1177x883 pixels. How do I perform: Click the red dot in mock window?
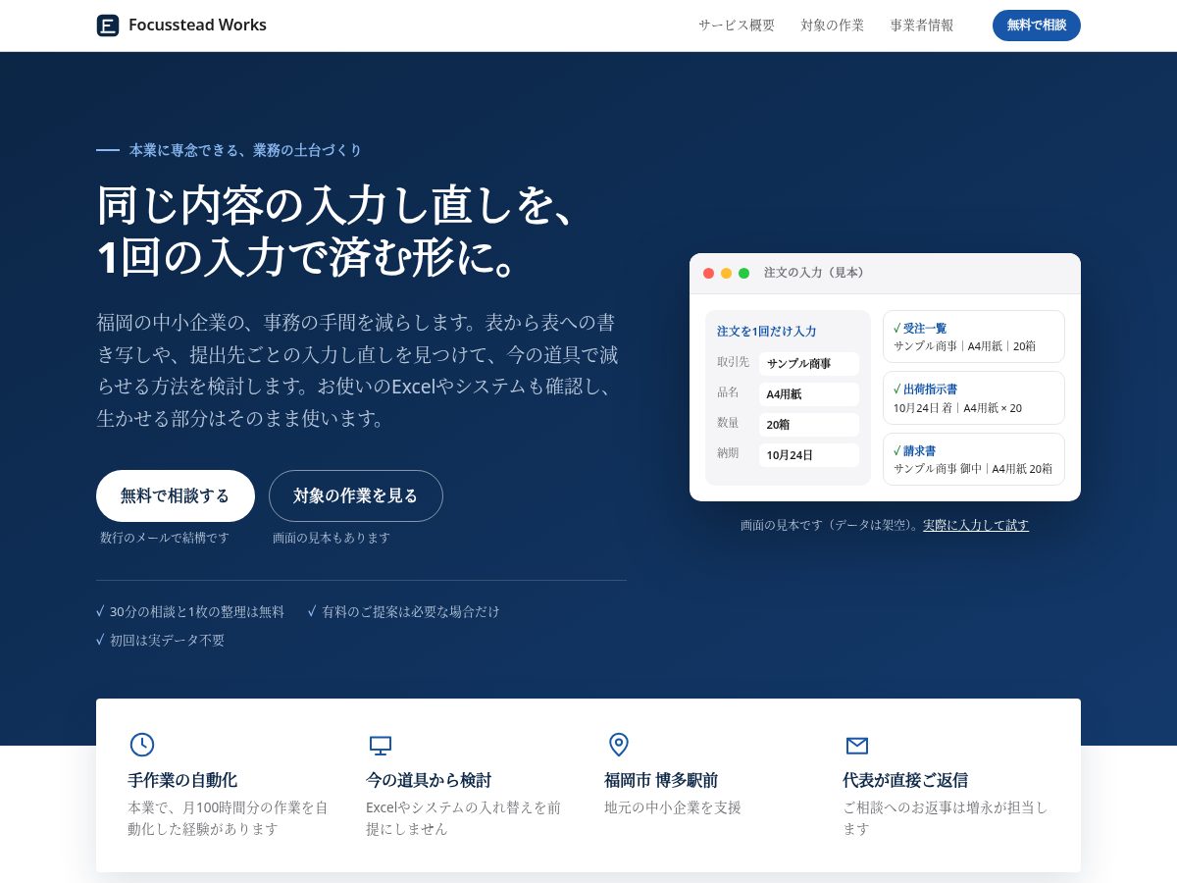click(708, 273)
